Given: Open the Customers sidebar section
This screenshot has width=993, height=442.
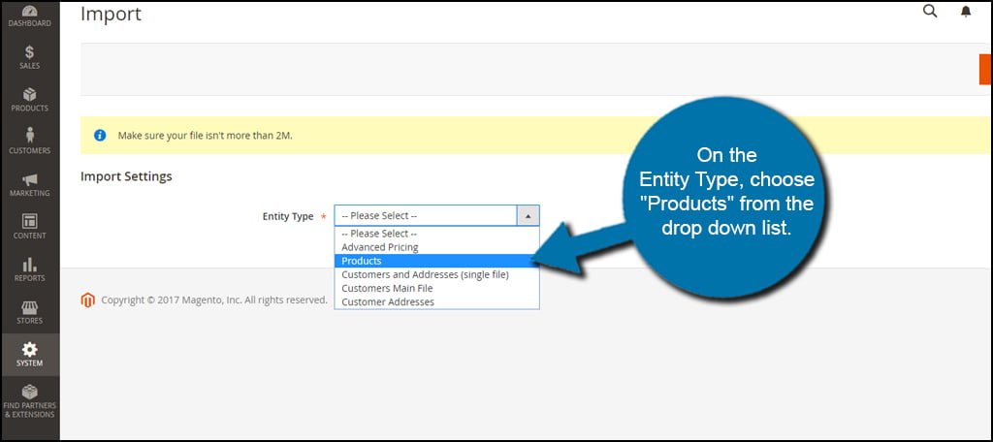Looking at the screenshot, I should 29,142.
